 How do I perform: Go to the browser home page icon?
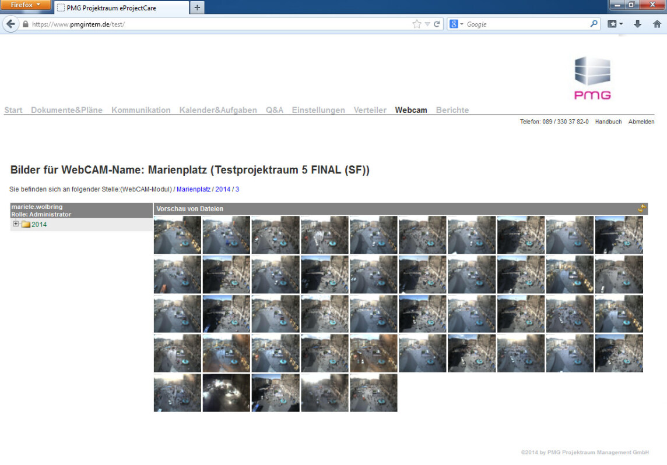click(x=657, y=24)
